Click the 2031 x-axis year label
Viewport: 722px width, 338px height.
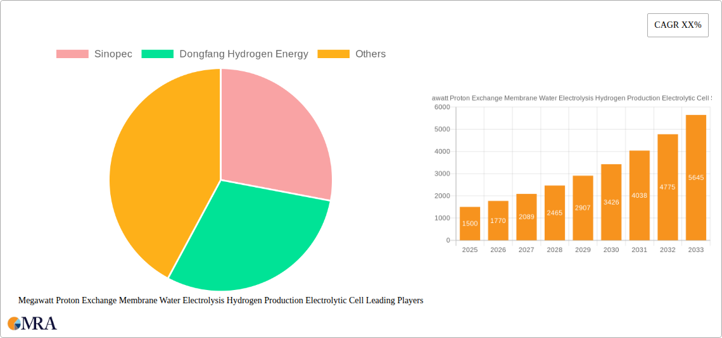pos(640,250)
